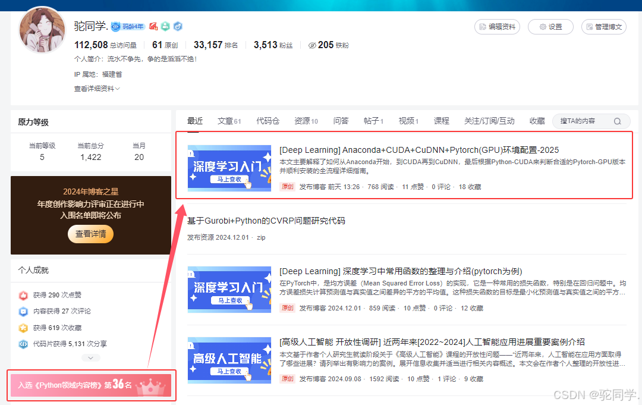Click the 原力等级 heading
The width and height of the screenshot is (642, 405).
33,122
